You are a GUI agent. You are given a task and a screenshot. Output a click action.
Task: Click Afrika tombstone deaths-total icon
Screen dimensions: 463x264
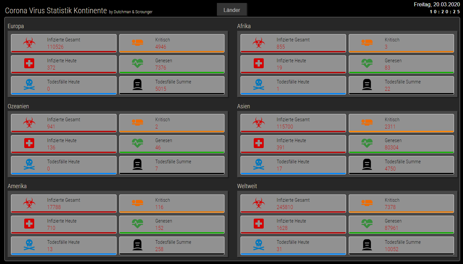367,84
